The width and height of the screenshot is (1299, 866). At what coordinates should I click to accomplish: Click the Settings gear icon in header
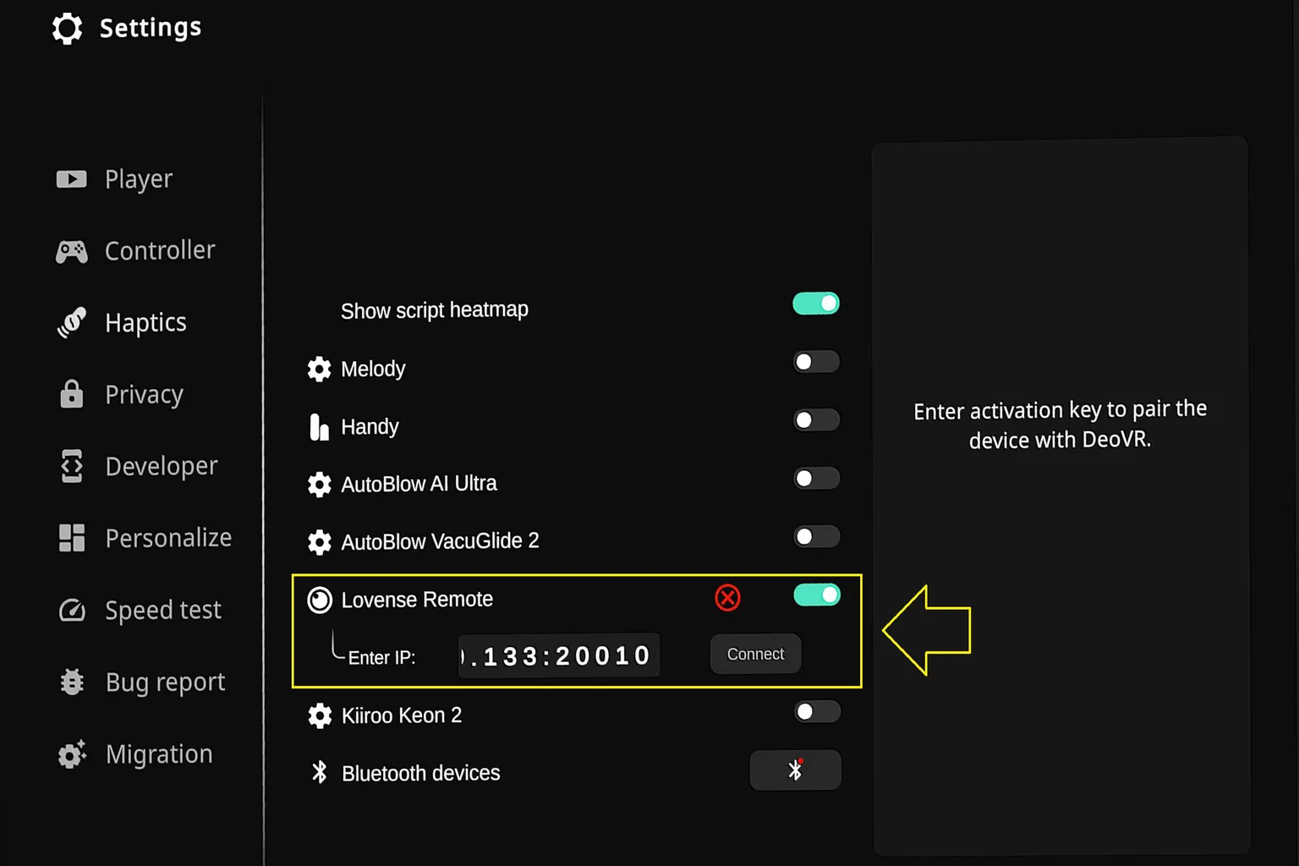click(x=68, y=28)
